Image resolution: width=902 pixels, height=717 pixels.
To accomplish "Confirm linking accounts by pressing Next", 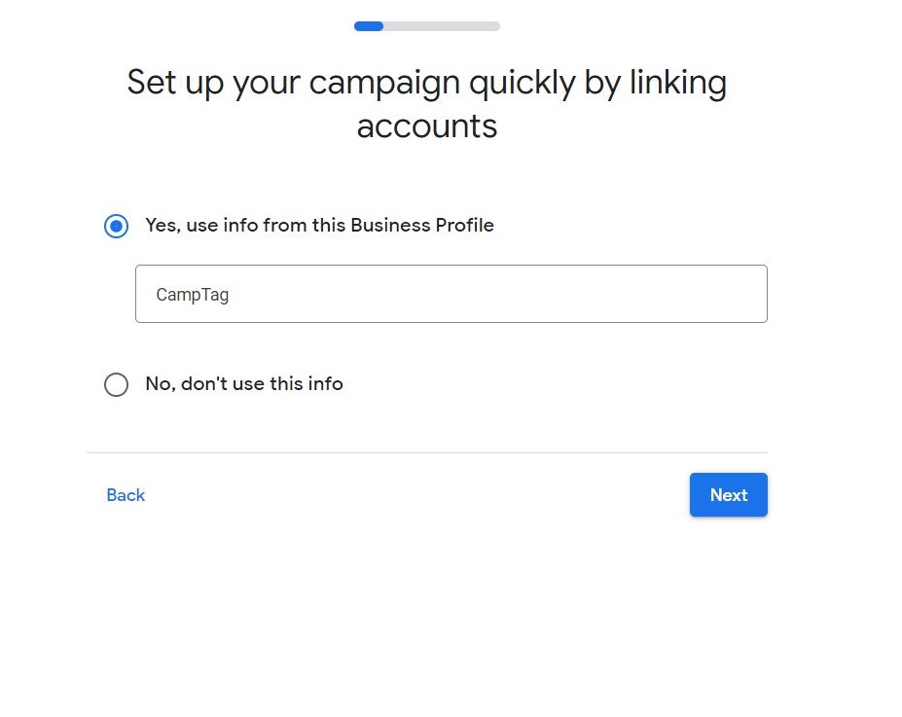I will point(728,494).
